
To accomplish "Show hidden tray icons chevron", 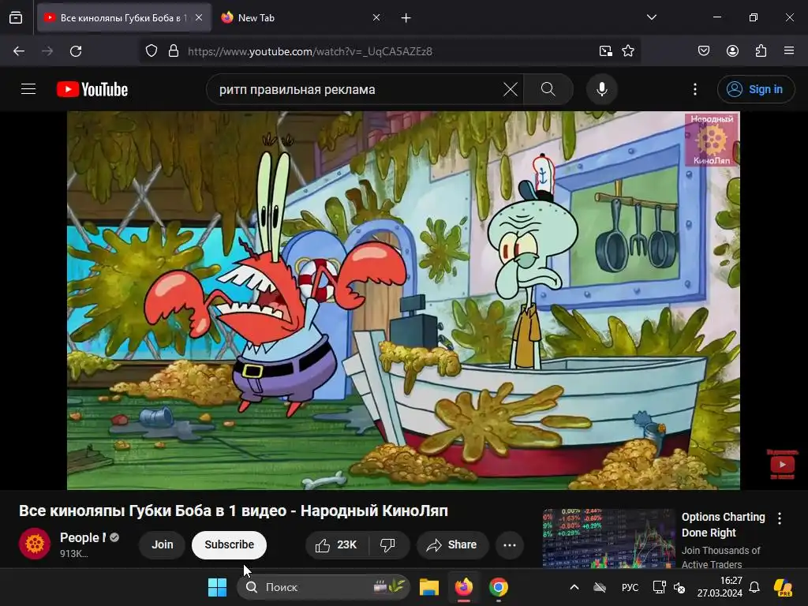I will [x=574, y=587].
